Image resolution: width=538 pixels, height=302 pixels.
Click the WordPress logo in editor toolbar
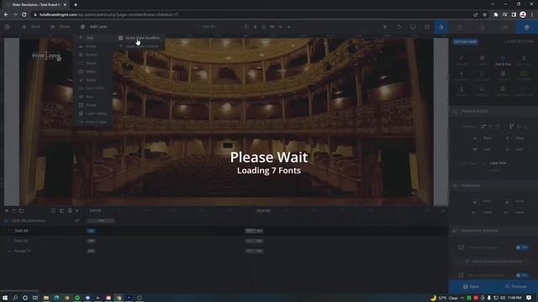coord(8,27)
